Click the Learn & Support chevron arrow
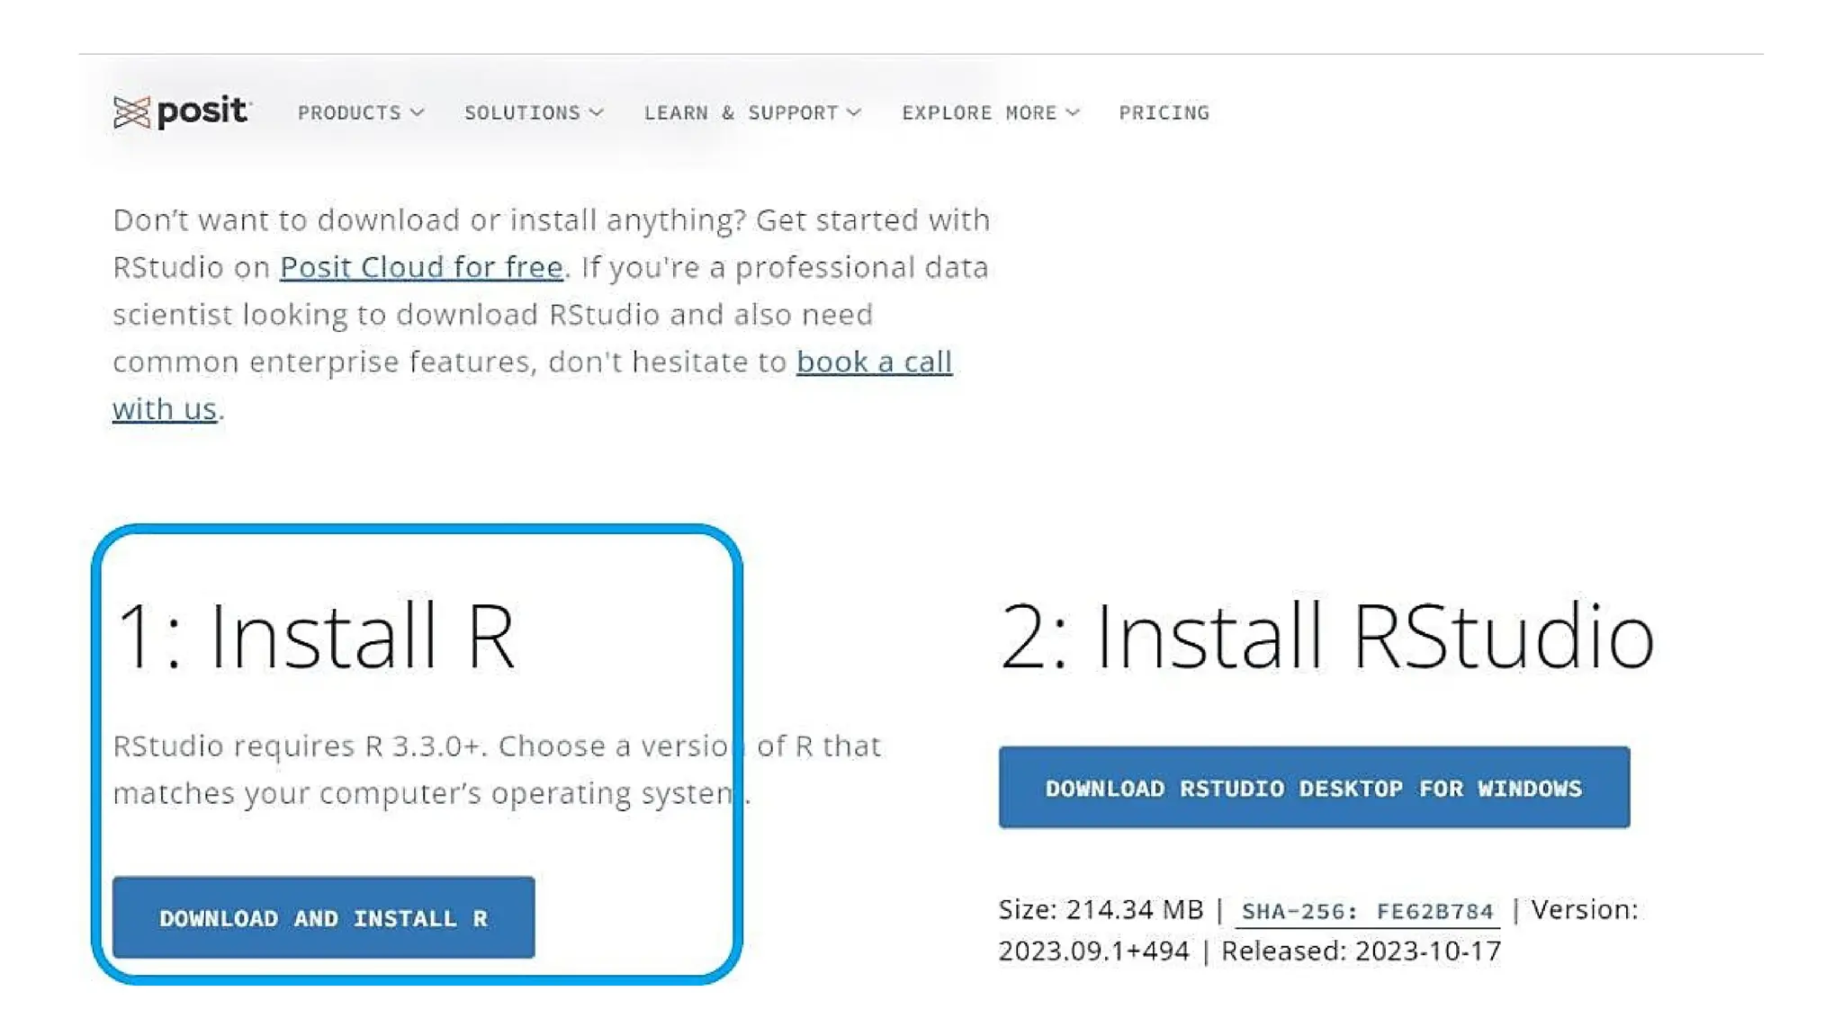The image size is (1843, 1036). pos(855,112)
